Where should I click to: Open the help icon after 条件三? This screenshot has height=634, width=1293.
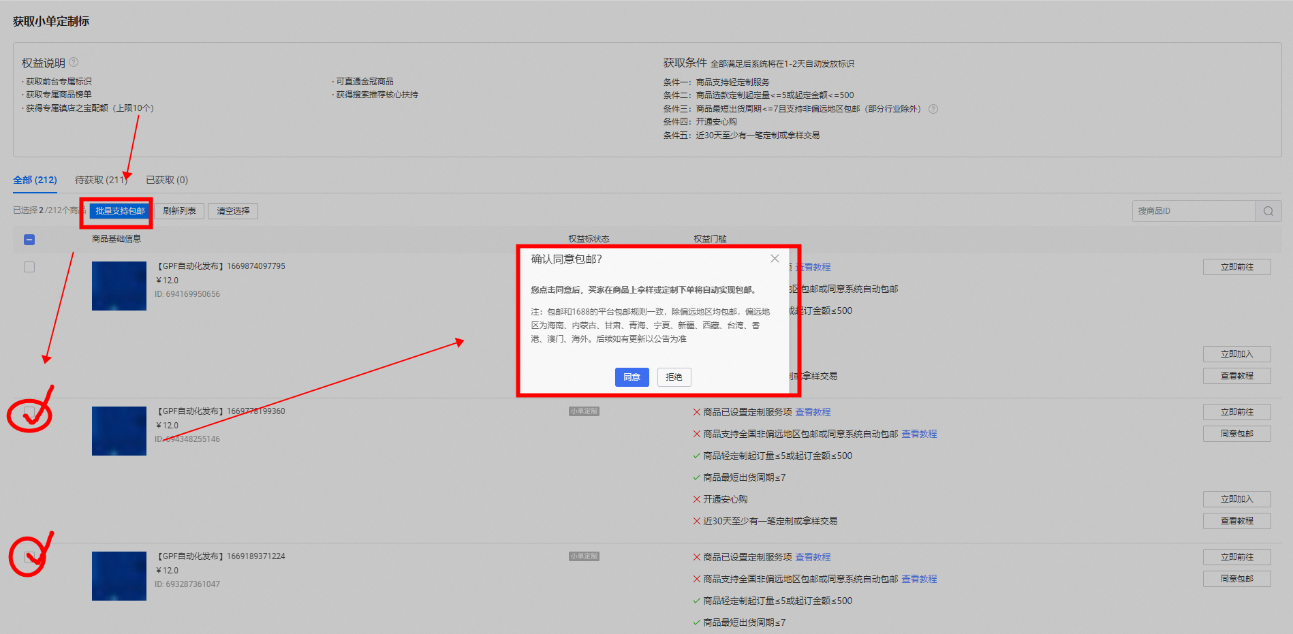[x=933, y=108]
